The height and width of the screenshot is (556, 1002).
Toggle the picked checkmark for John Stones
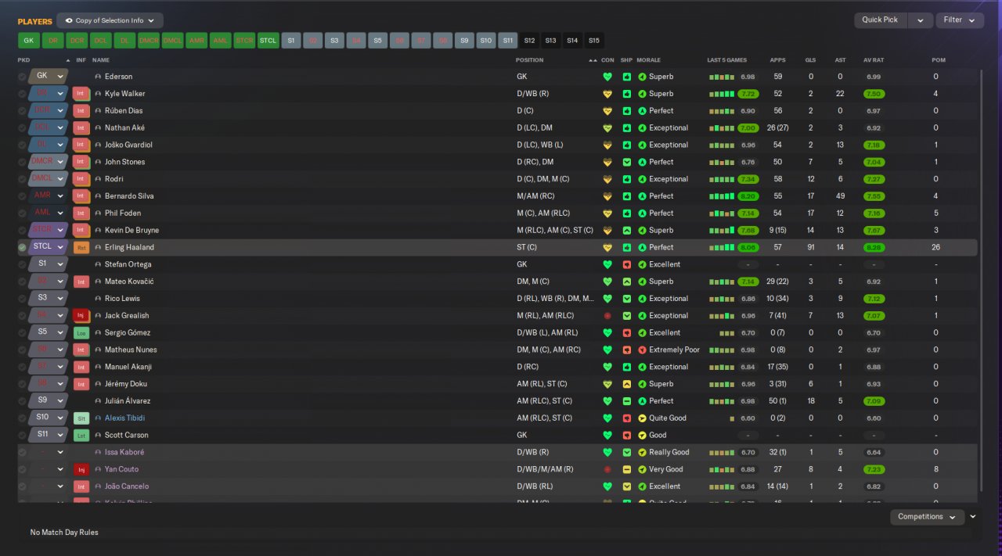pos(22,162)
